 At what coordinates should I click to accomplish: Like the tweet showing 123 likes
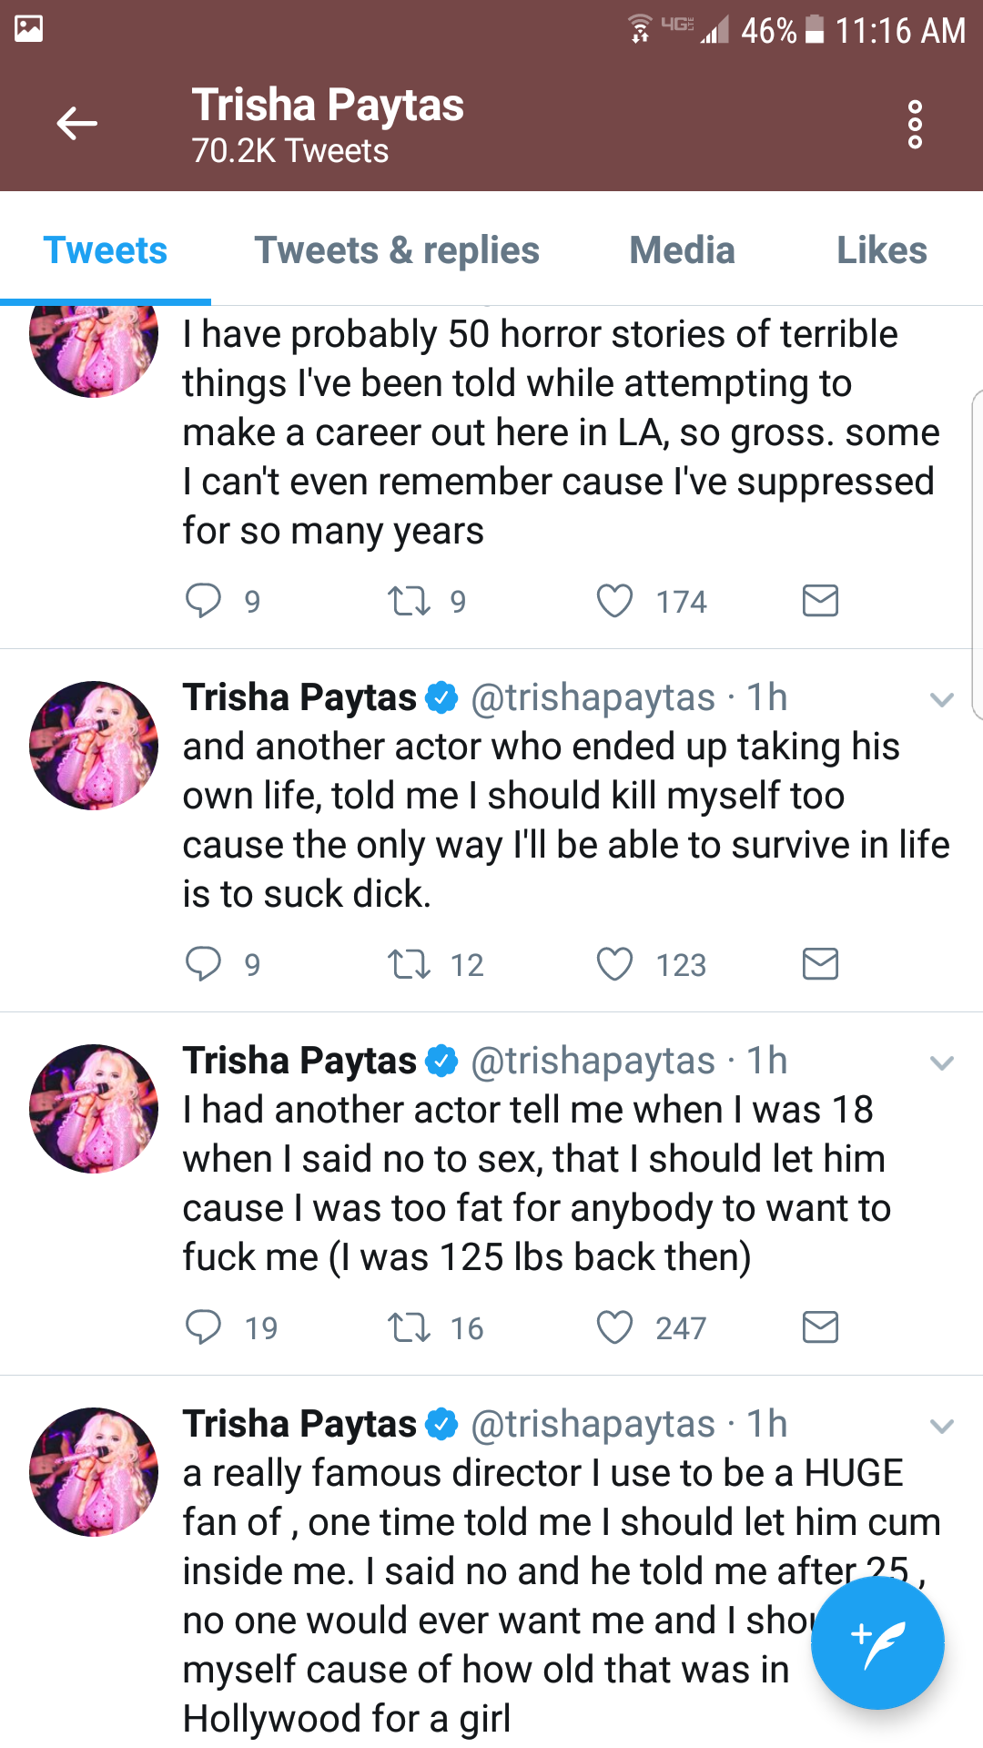coord(614,964)
